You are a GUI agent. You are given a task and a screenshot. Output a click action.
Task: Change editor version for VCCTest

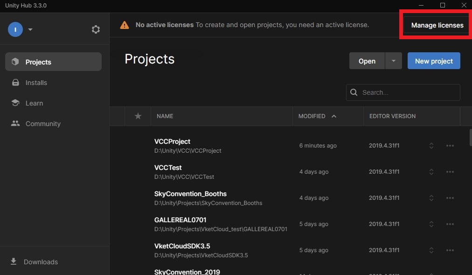click(431, 172)
